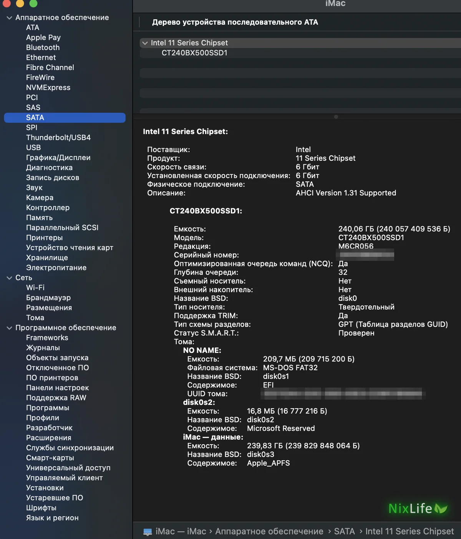This screenshot has width=461, height=539.
Task: Click Intel 11 Series Chipset in path bar
Action: 410,531
